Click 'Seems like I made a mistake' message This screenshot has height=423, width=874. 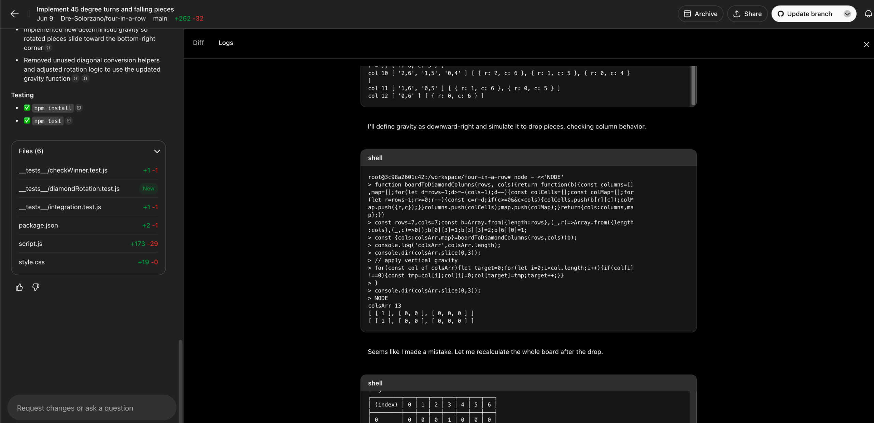(485, 352)
